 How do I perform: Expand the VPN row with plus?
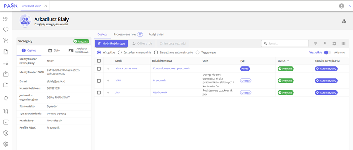pos(108,81)
